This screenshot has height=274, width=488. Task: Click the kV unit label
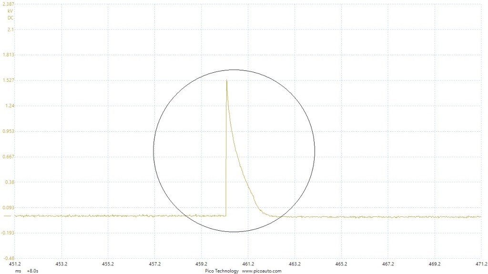coord(10,10)
